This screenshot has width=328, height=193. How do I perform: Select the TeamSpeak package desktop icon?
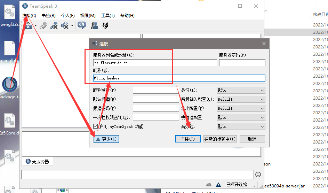(x=10, y=84)
